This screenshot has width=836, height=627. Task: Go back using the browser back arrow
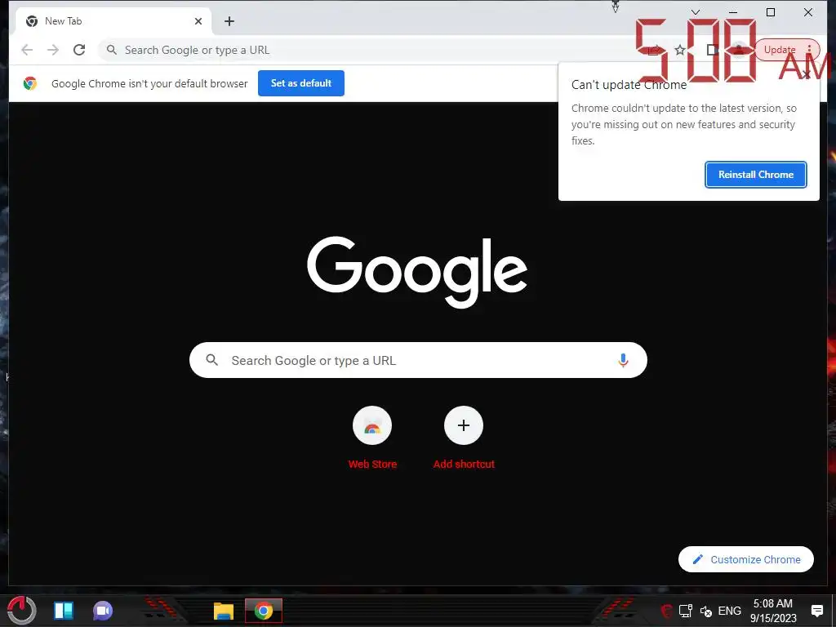point(27,50)
